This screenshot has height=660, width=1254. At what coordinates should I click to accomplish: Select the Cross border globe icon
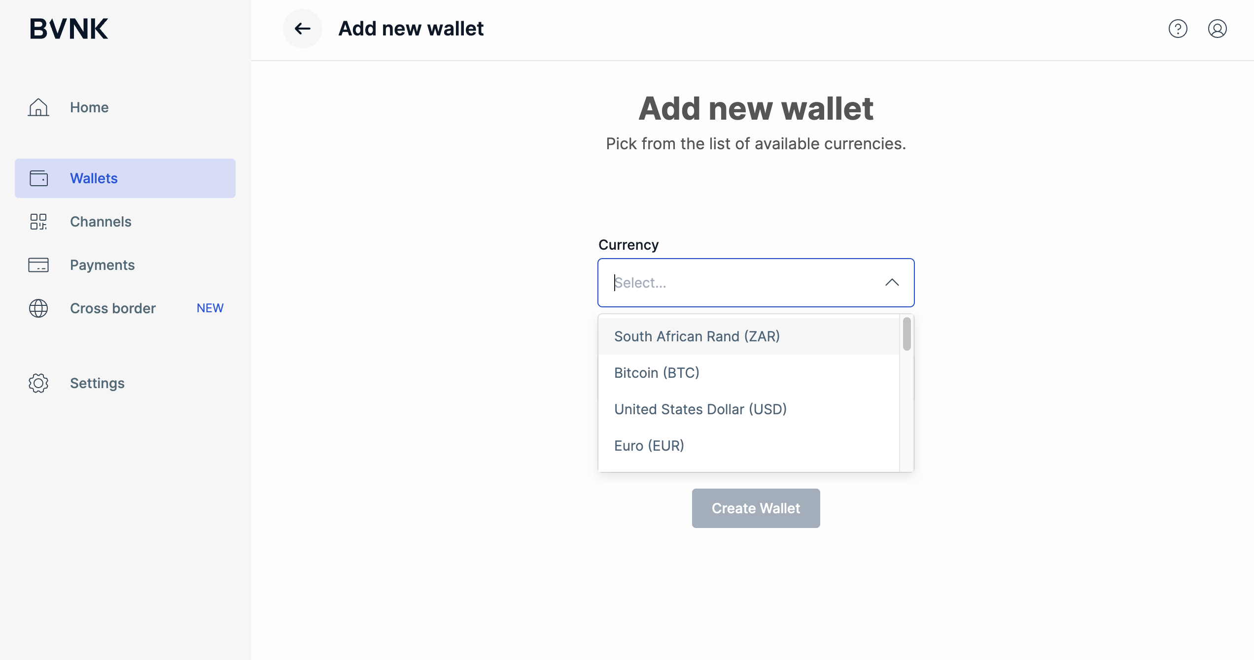[x=39, y=308]
